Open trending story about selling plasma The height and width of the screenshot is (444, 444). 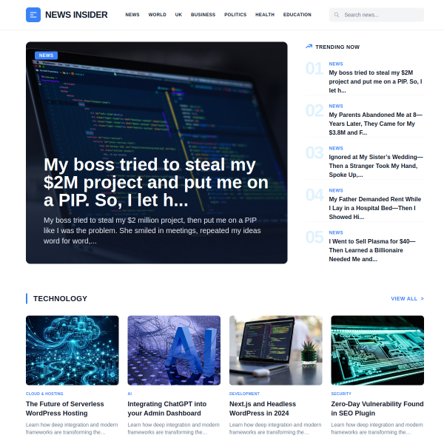tap(371, 250)
